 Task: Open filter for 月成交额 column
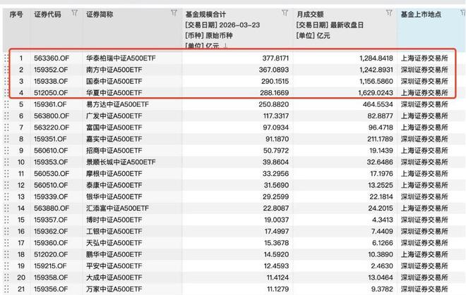click(389, 13)
